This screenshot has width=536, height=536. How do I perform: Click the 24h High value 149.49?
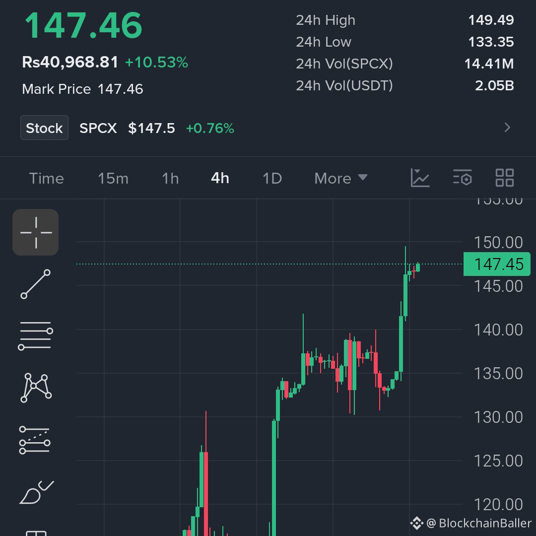coord(491,20)
